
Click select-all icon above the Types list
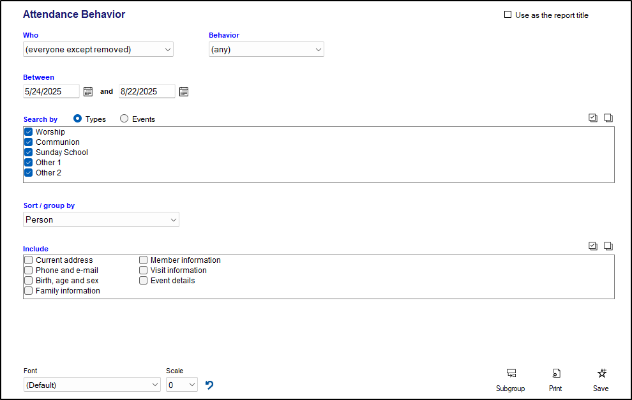[593, 118]
